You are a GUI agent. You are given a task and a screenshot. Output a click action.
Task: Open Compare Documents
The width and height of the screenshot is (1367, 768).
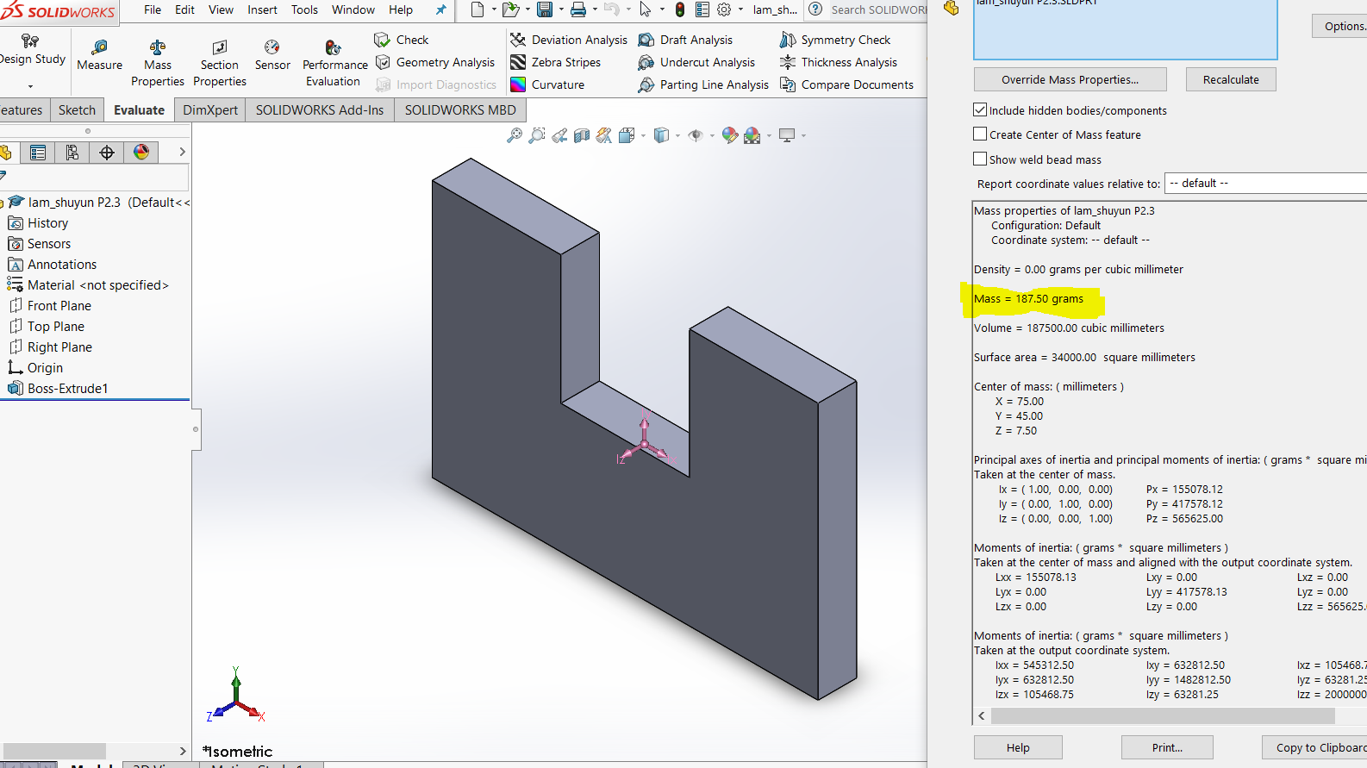[x=846, y=84]
